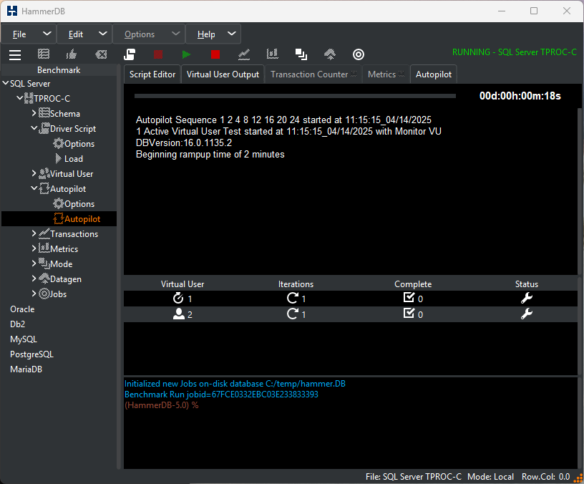Switch to the Transaction Counter tab
Screen dimensions: 584x484
313,74
